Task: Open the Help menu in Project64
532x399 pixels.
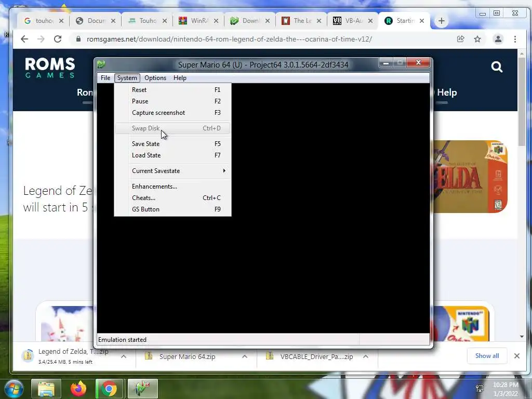Action: point(180,78)
